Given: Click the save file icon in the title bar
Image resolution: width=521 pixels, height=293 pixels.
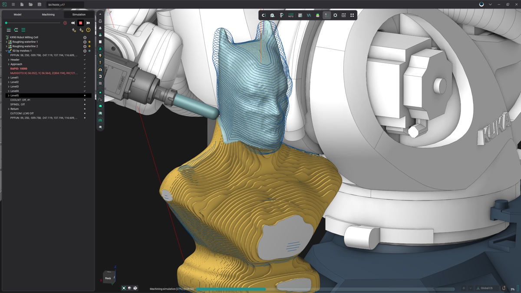Looking at the screenshot, I should point(40,4).
